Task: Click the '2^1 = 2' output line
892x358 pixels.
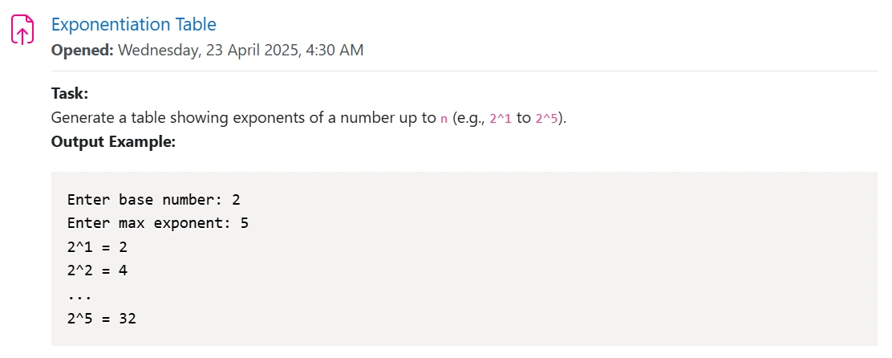Action: pyautogui.click(x=97, y=247)
